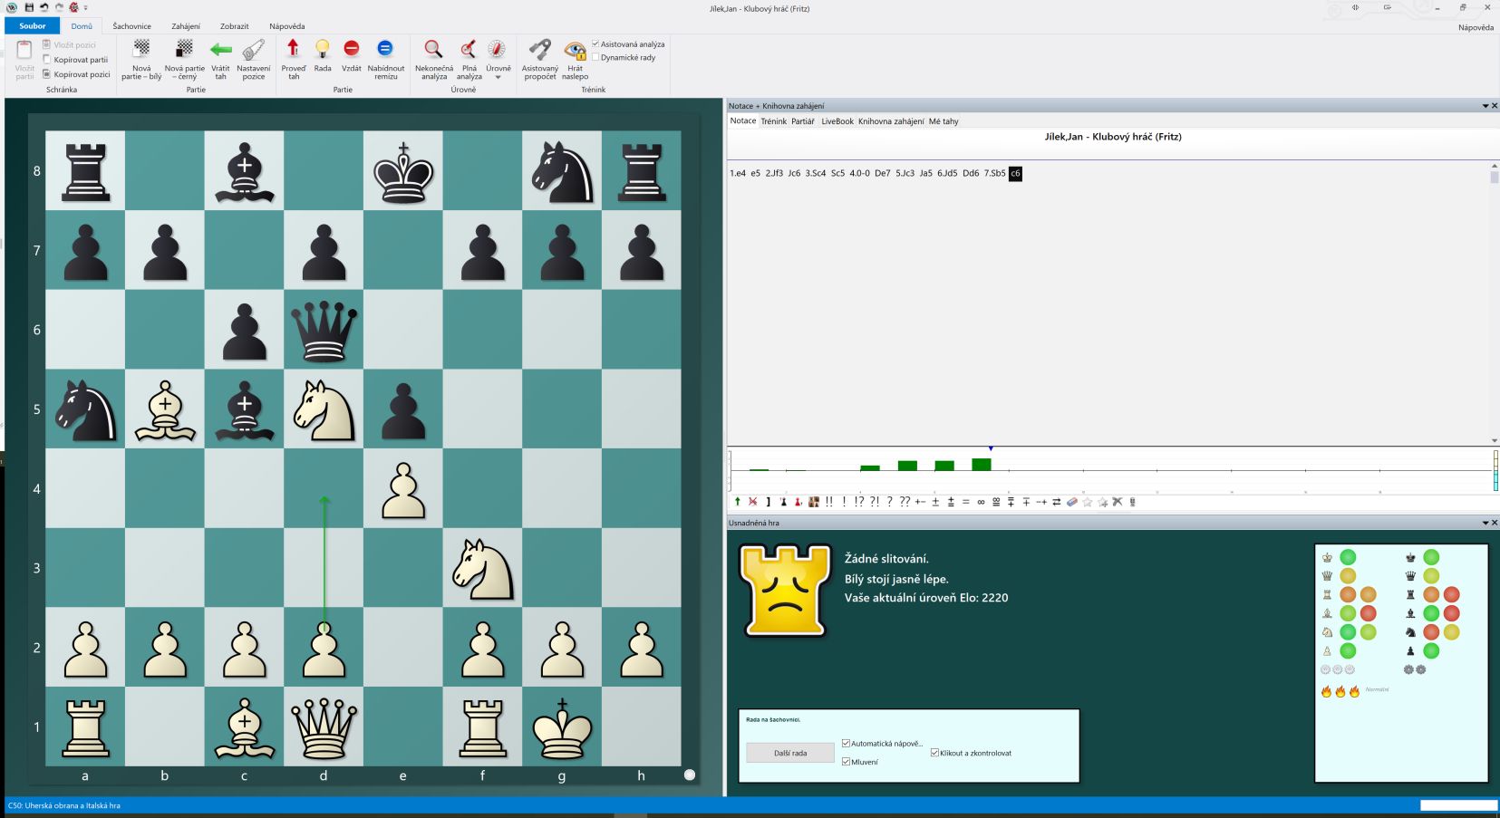Open the Mé tahy tab
Viewport: 1500px width, 818px height.
click(x=944, y=121)
